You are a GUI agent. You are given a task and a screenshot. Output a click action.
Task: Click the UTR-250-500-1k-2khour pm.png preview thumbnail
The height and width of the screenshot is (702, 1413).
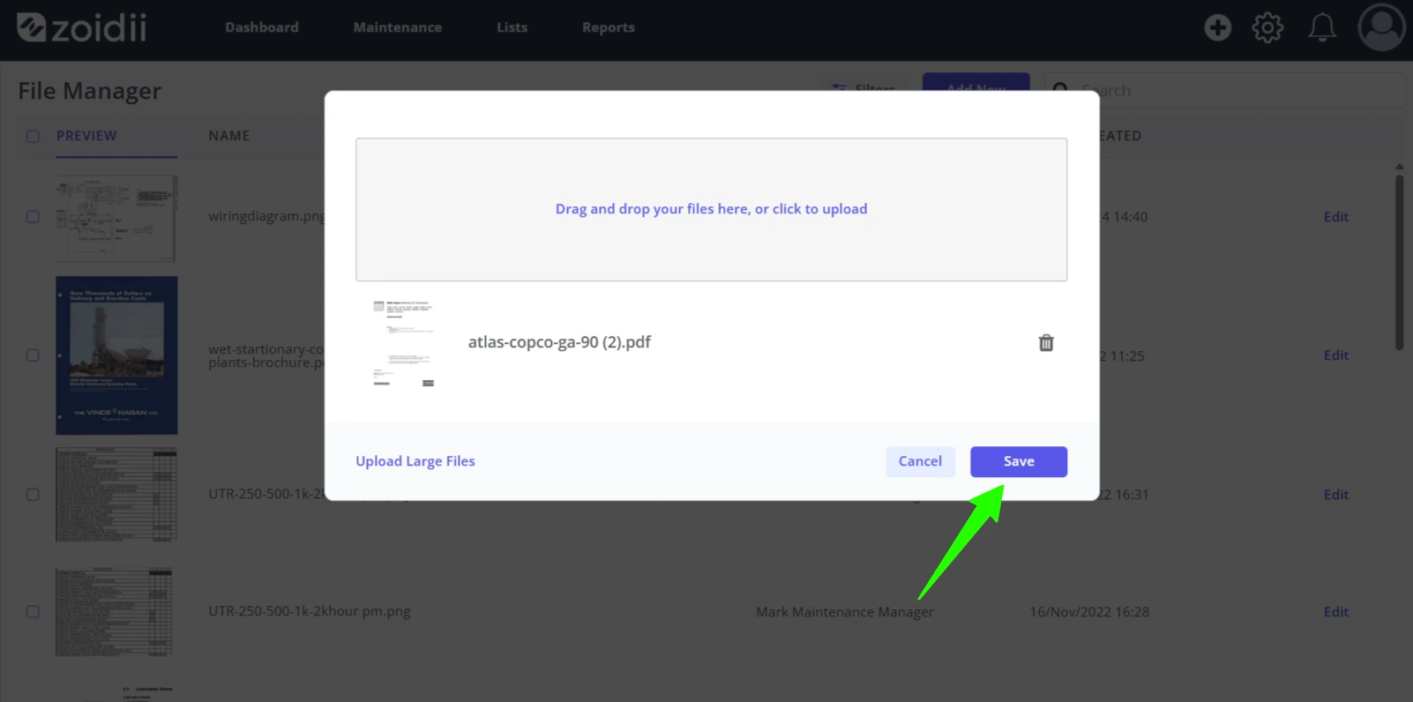coord(115,612)
